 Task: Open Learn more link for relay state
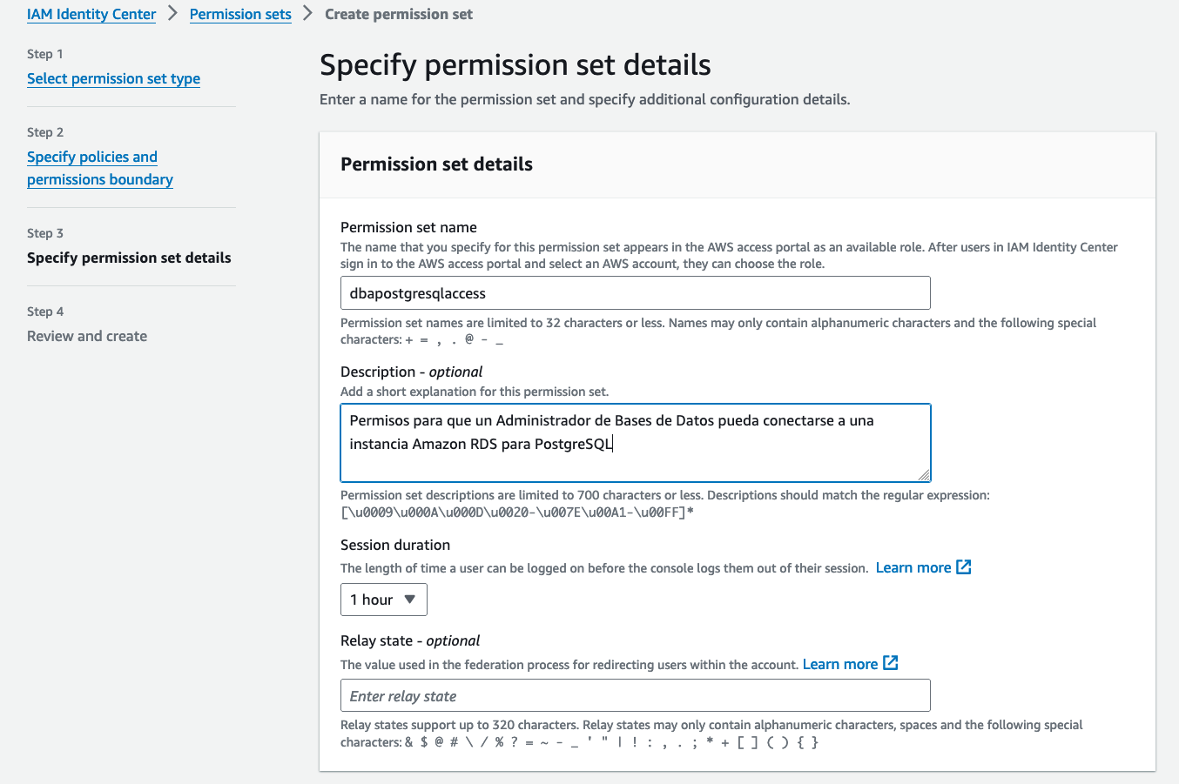pos(840,664)
